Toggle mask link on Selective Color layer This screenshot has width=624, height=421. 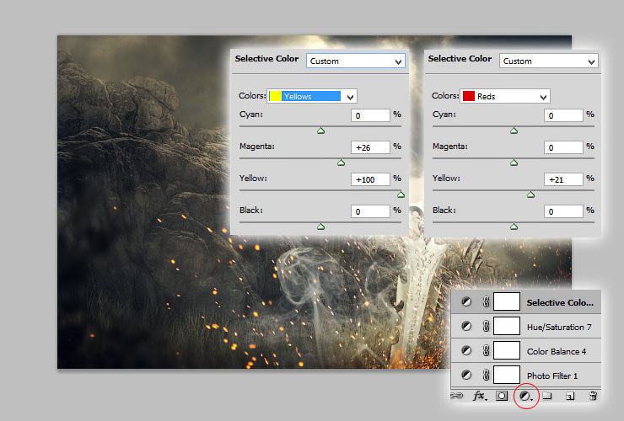486,302
